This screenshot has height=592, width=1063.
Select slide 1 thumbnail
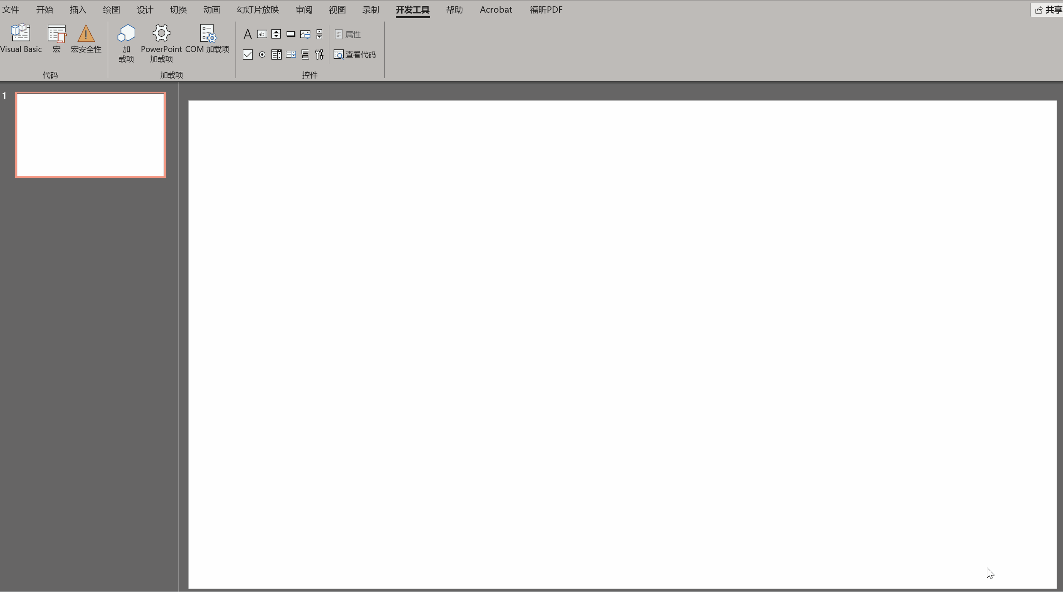tap(90, 135)
